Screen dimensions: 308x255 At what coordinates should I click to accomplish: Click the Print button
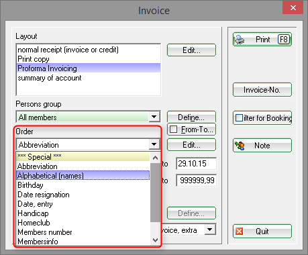[x=262, y=40]
